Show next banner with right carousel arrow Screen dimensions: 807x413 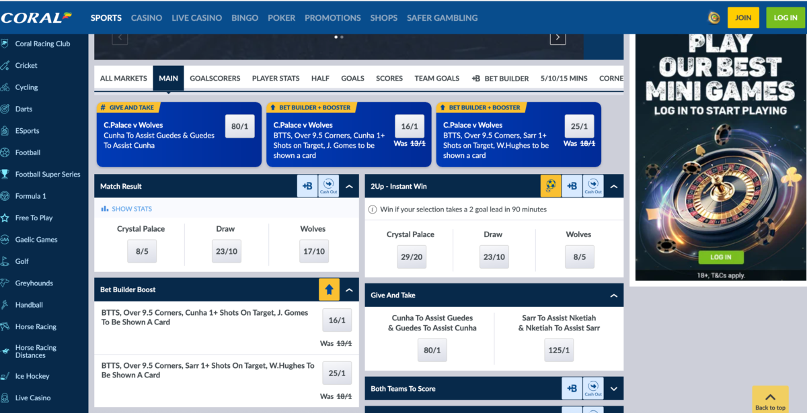click(x=558, y=38)
